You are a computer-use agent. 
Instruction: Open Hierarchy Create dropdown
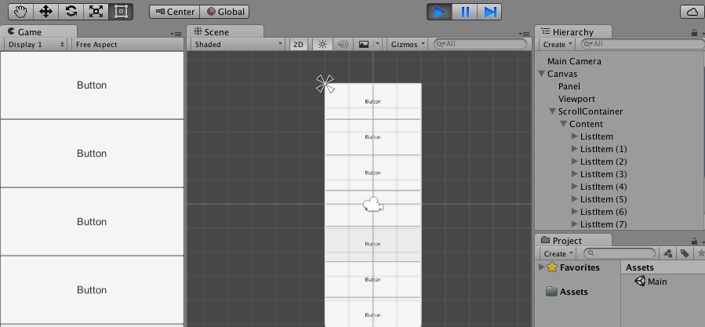click(558, 44)
